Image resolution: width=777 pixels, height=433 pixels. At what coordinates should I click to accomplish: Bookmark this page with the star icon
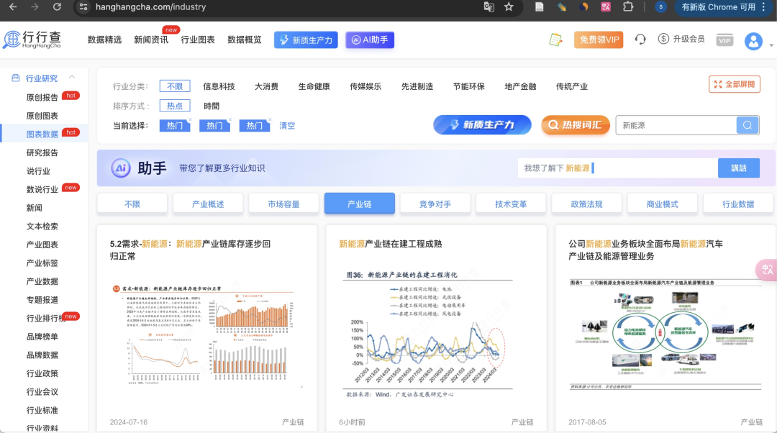509,7
